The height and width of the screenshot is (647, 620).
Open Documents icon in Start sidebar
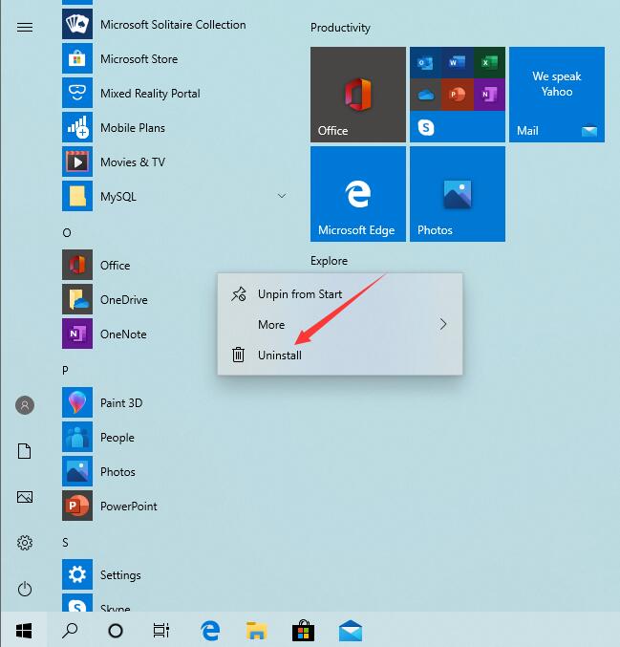(25, 451)
